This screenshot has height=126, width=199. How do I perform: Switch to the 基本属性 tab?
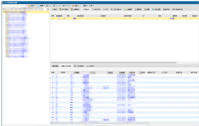click(x=55, y=66)
